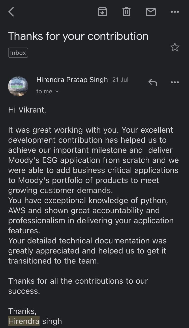Tap the subject 'Thanks for your contribution'

coord(78,36)
